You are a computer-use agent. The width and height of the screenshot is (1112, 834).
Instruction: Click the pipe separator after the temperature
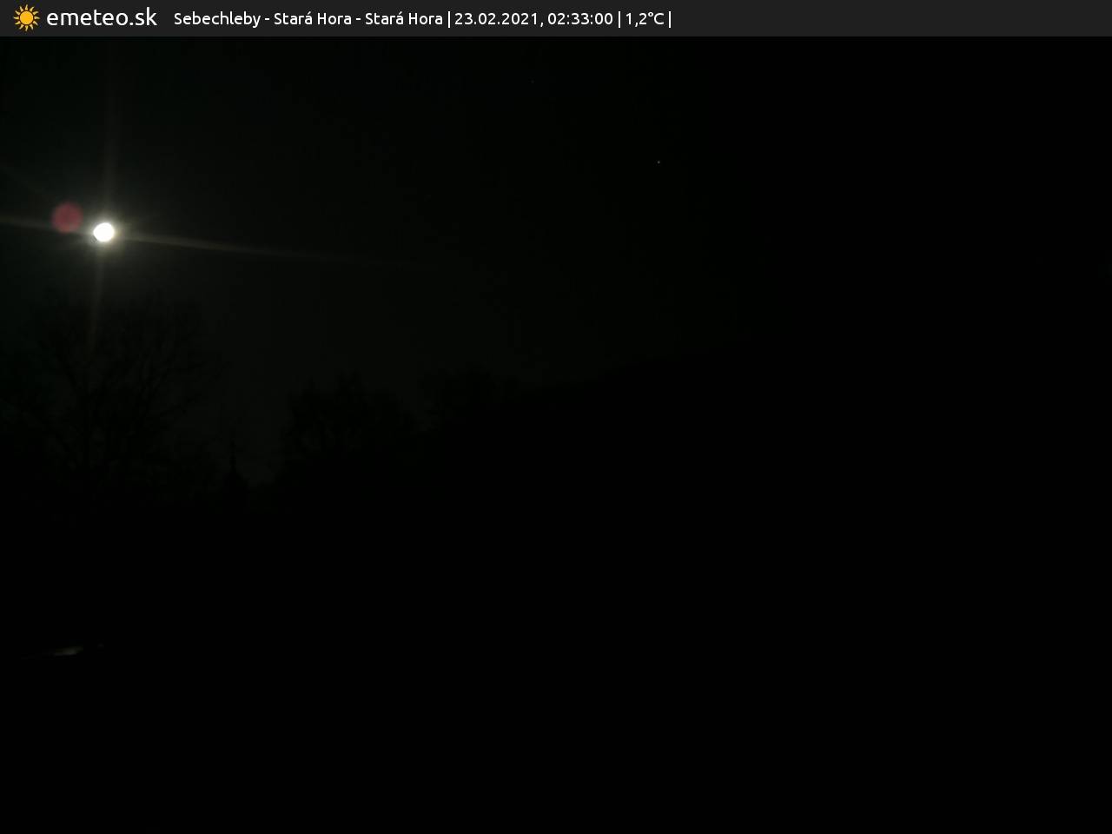(x=670, y=19)
